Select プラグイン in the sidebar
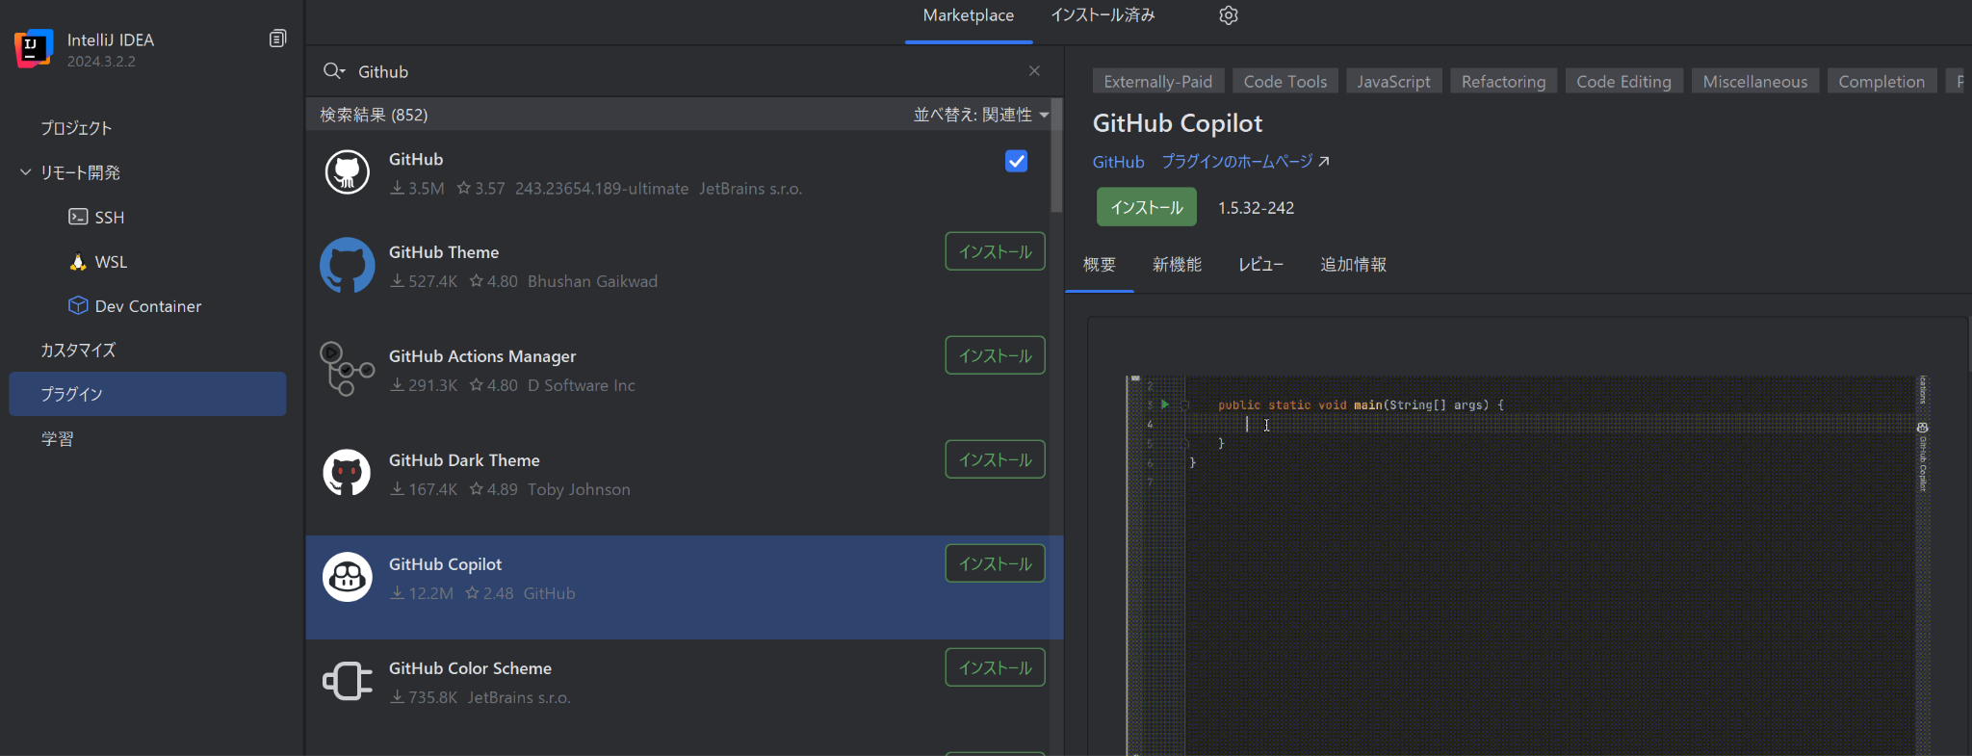Screen dimensions: 1972x756 point(147,394)
